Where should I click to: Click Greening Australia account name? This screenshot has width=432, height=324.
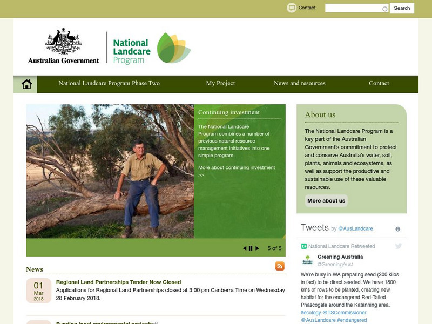340,257
